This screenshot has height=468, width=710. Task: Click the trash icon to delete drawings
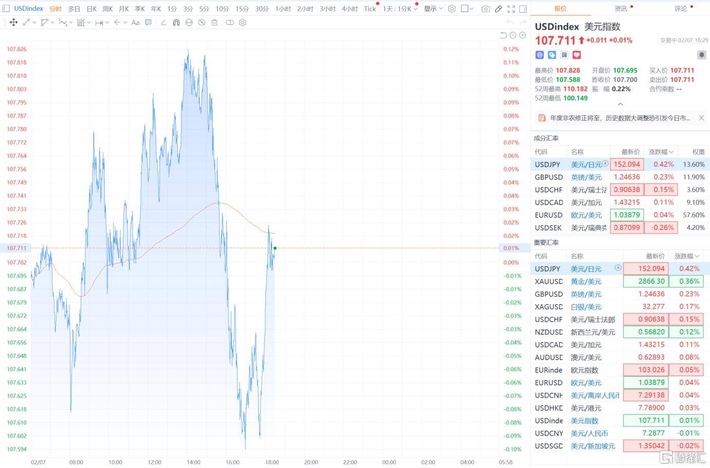tap(214, 23)
